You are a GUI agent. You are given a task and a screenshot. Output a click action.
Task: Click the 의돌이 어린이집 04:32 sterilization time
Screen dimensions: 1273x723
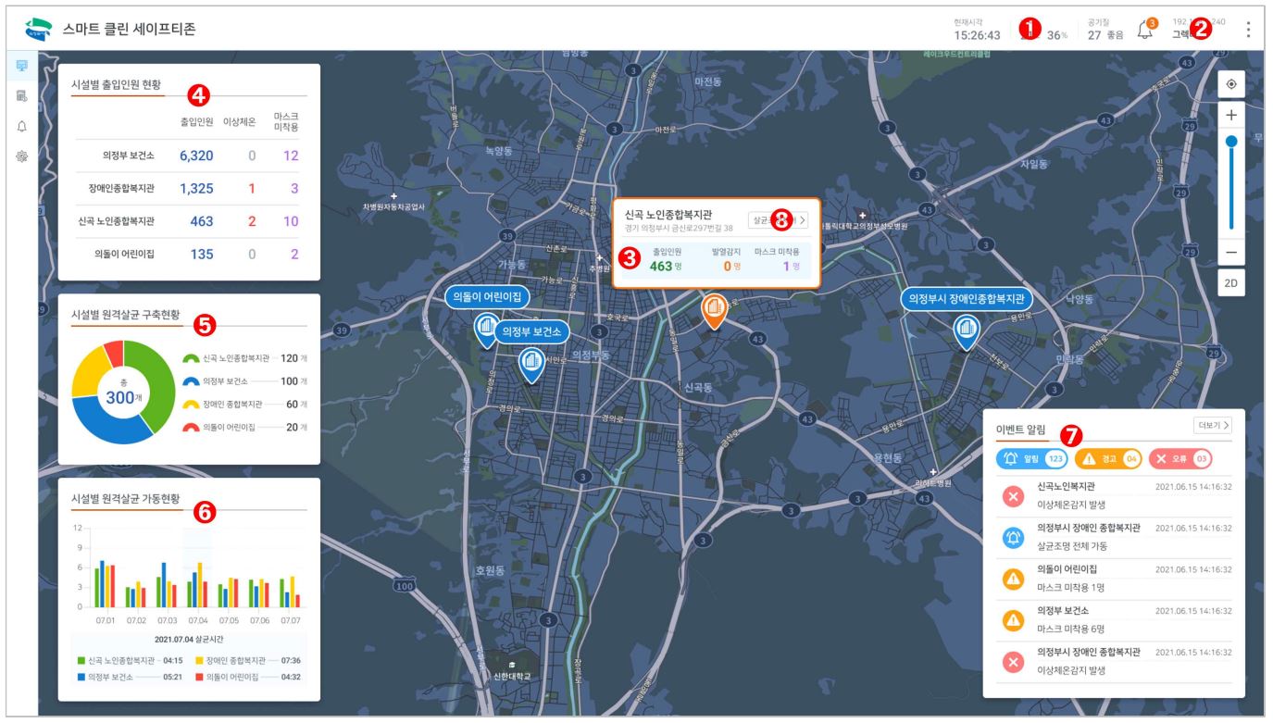pyautogui.click(x=249, y=677)
